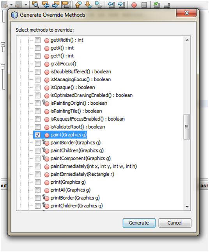Uncheck the paint(Graphics g) checkbox
Viewport: 209px width, 252px height.
tap(37, 135)
